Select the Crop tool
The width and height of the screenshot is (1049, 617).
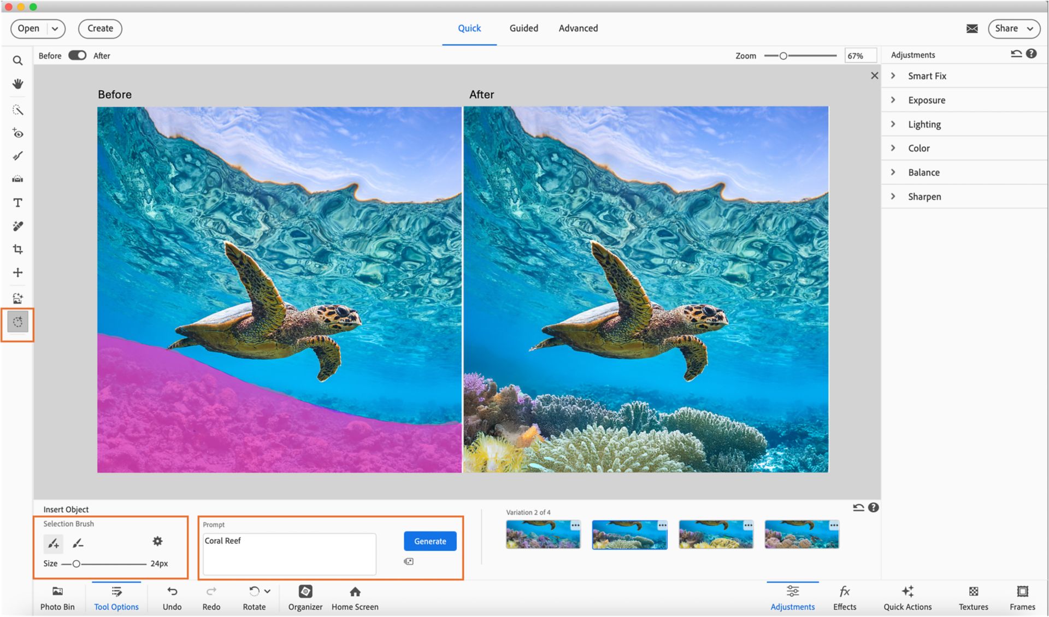(17, 249)
